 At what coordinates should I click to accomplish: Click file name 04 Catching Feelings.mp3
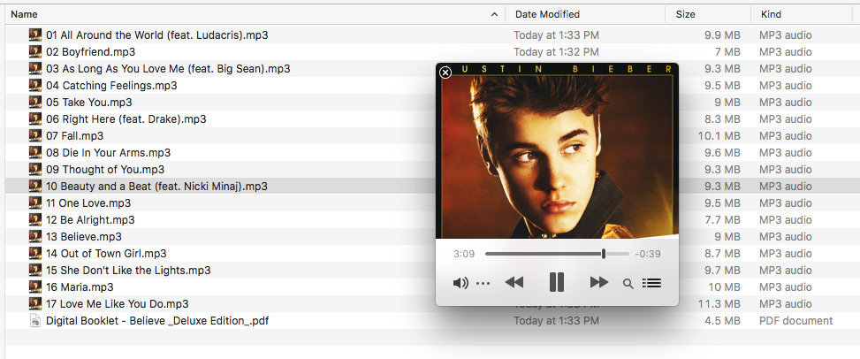click(111, 85)
